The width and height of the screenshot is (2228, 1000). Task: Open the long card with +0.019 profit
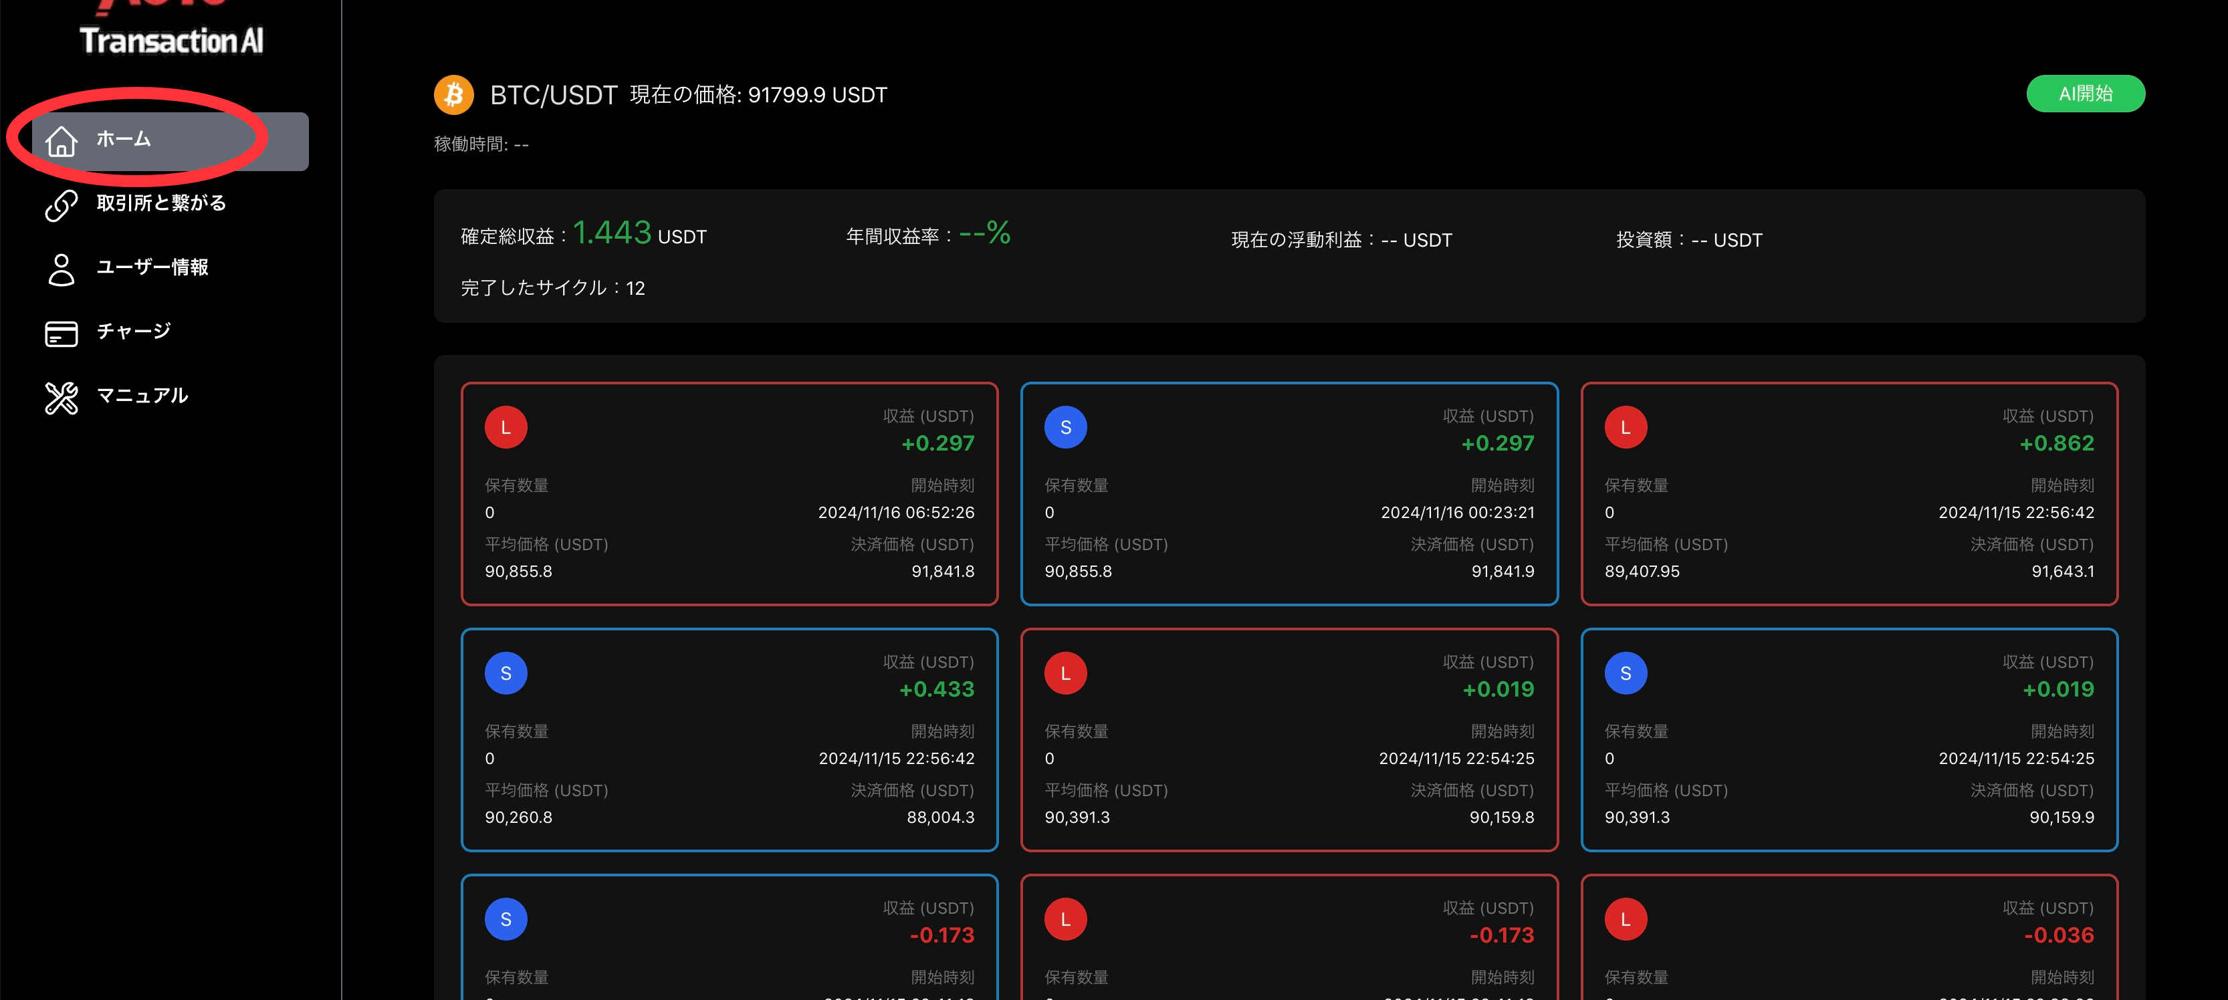point(1289,740)
